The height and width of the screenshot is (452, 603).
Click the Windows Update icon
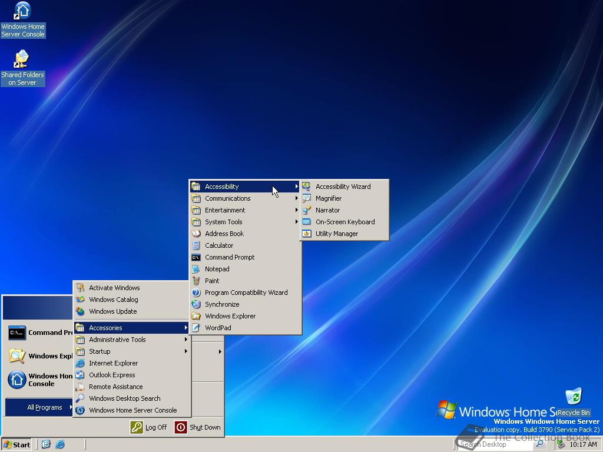(80, 311)
